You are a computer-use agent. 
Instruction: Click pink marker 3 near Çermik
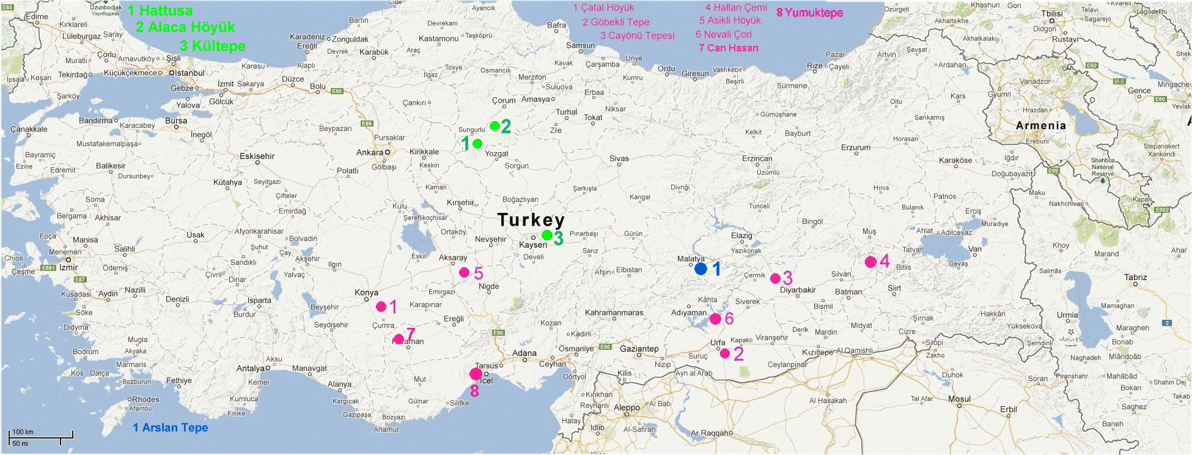[775, 278]
